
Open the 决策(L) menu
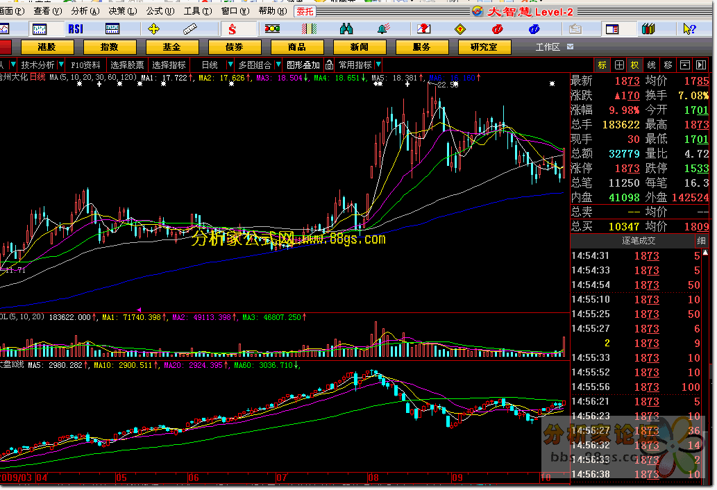(x=123, y=11)
